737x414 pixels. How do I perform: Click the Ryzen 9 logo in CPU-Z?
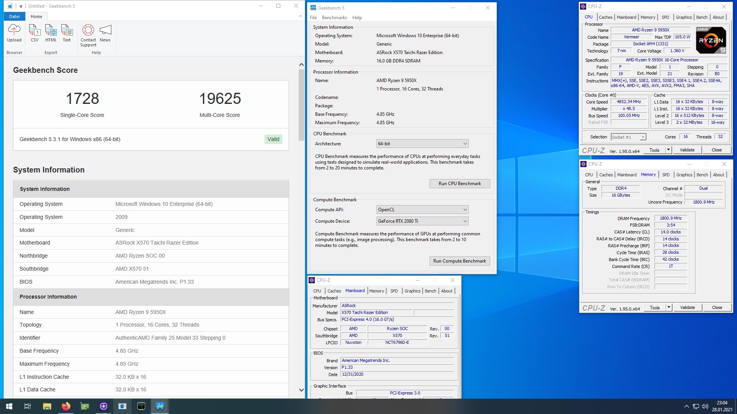711,40
